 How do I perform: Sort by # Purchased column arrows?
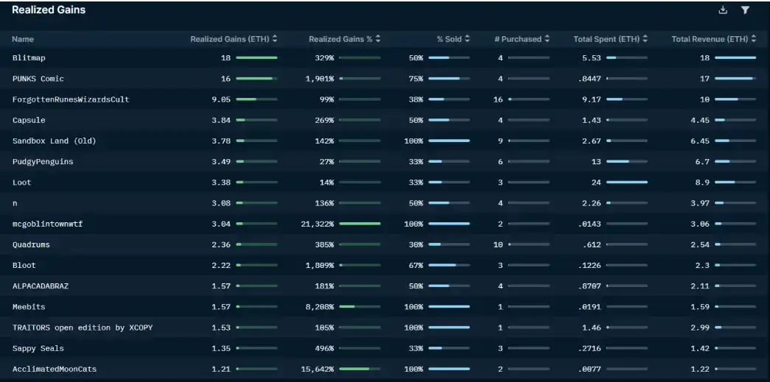(x=547, y=39)
